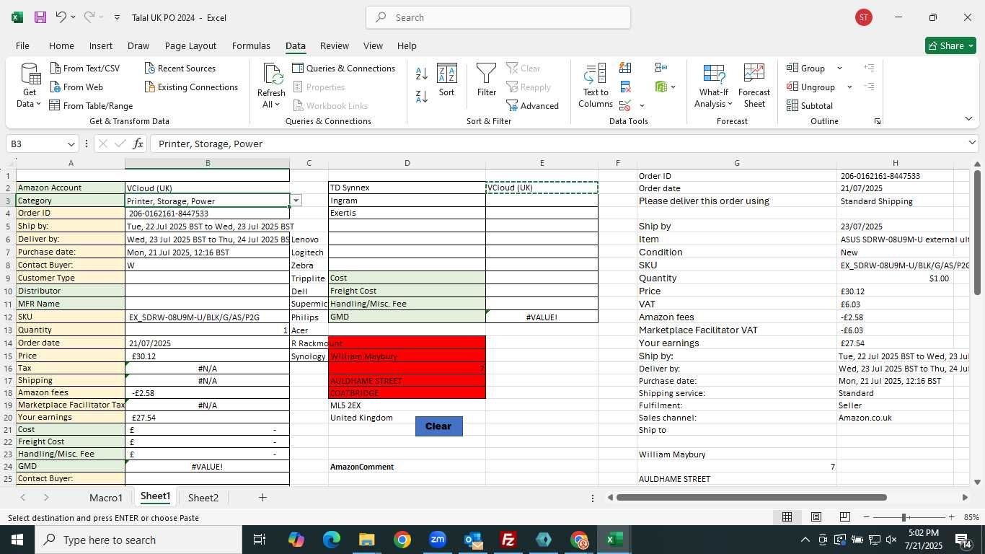Open the Outline dialog launcher
The image size is (985, 554).
pos(877,121)
